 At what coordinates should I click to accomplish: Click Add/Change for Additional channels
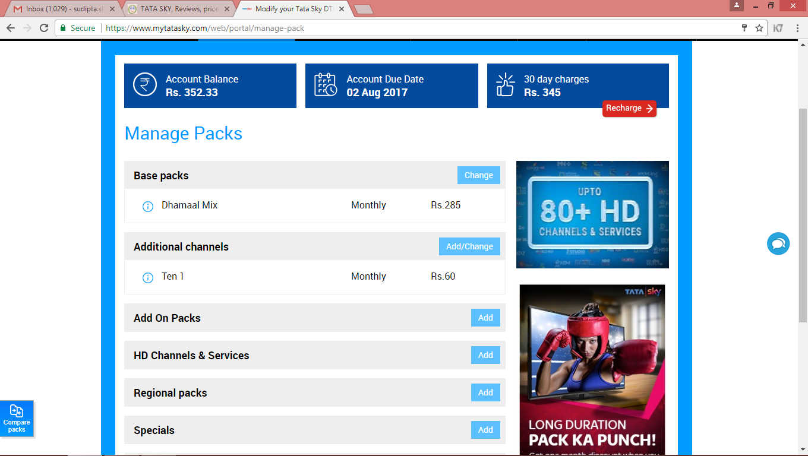point(469,246)
